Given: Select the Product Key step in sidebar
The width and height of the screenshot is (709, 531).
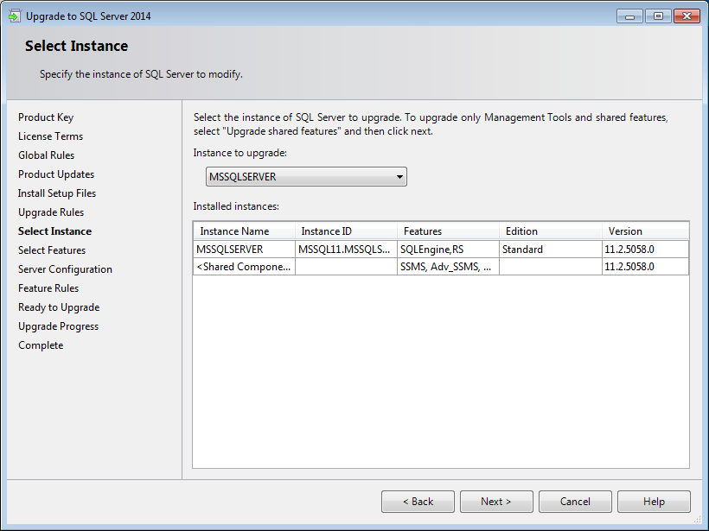Looking at the screenshot, I should 46,117.
